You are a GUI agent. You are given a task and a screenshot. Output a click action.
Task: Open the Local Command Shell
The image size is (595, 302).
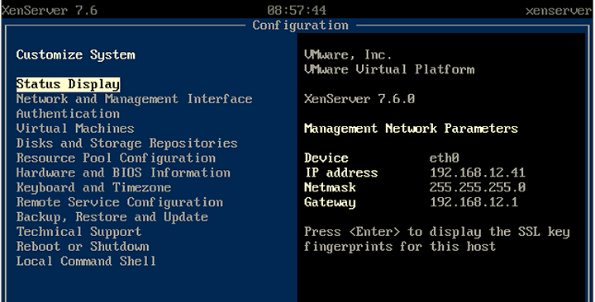point(86,262)
